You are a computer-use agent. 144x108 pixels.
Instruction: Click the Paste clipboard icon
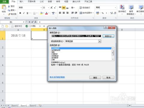pyautogui.click(x=4, y=7)
